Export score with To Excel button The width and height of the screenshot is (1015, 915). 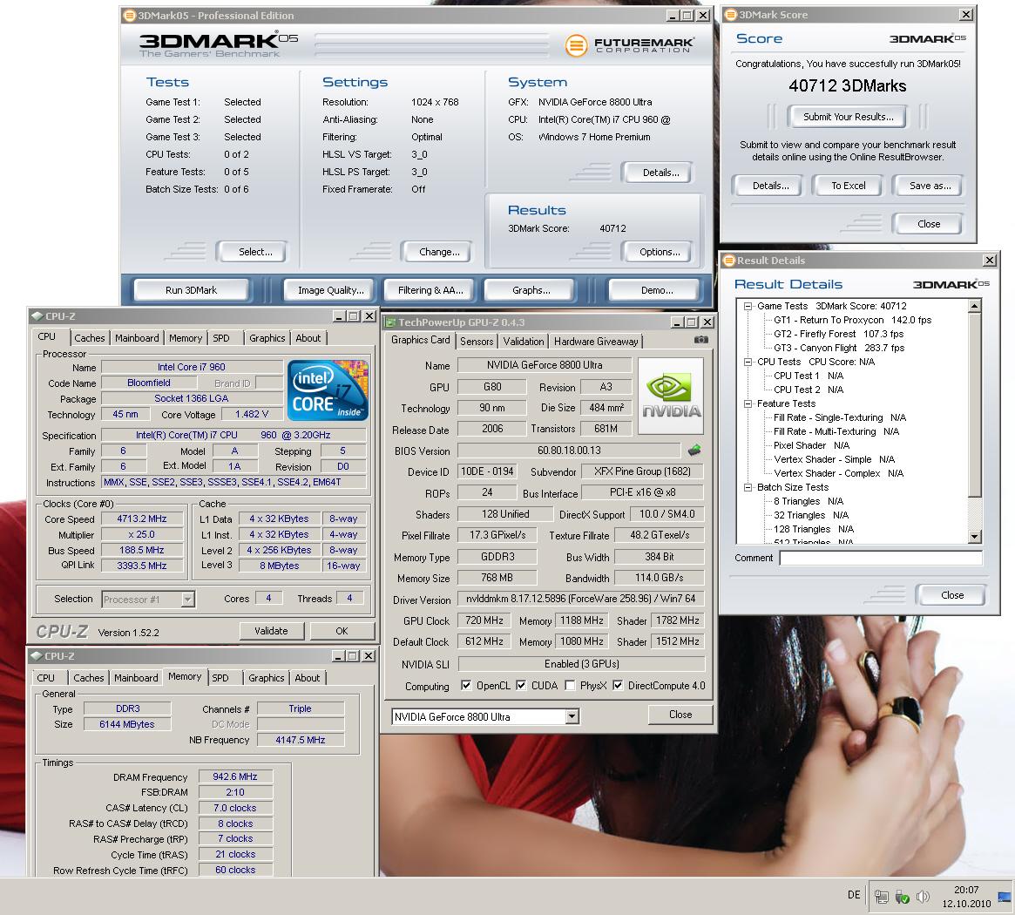(848, 186)
